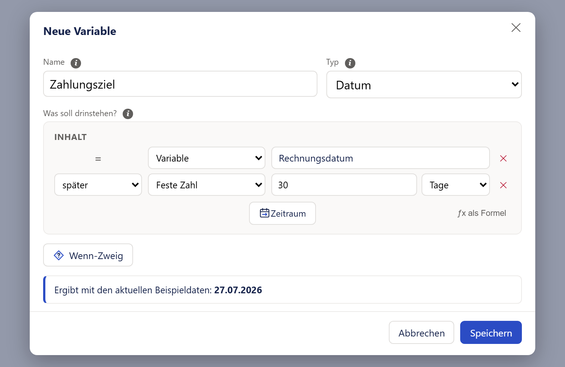Viewport: 565px width, 367px height.
Task: Click the Rechnungsdatum variable field
Action: (381, 158)
